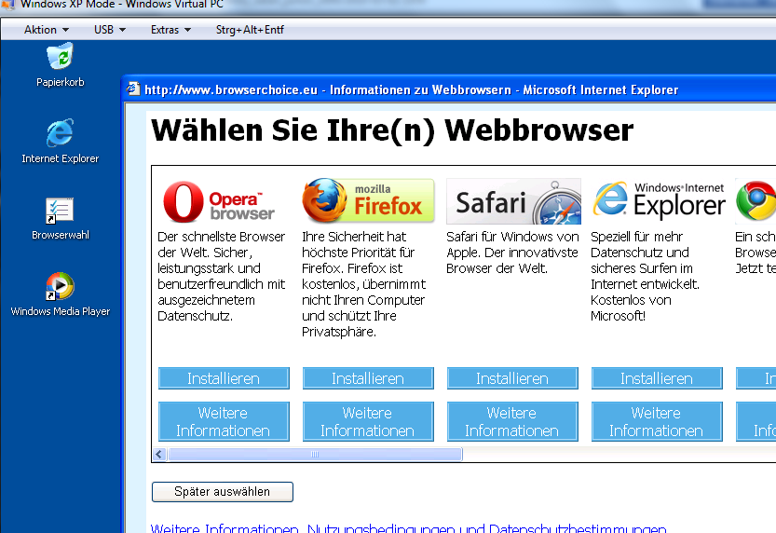Click Opera description text 'Der schnellste Browser'
The image size is (776, 533).
click(x=221, y=237)
